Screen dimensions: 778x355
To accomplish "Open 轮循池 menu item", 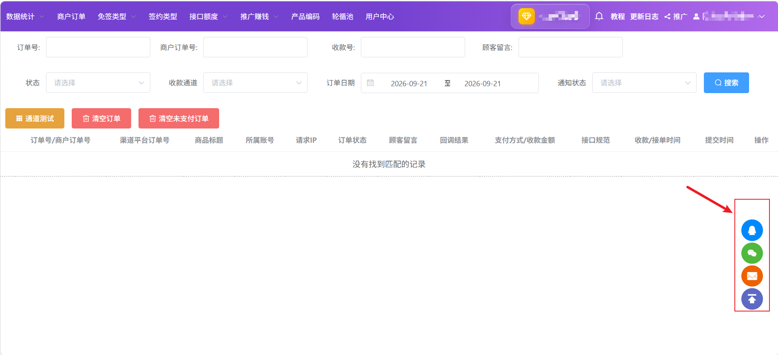I will pyautogui.click(x=343, y=17).
